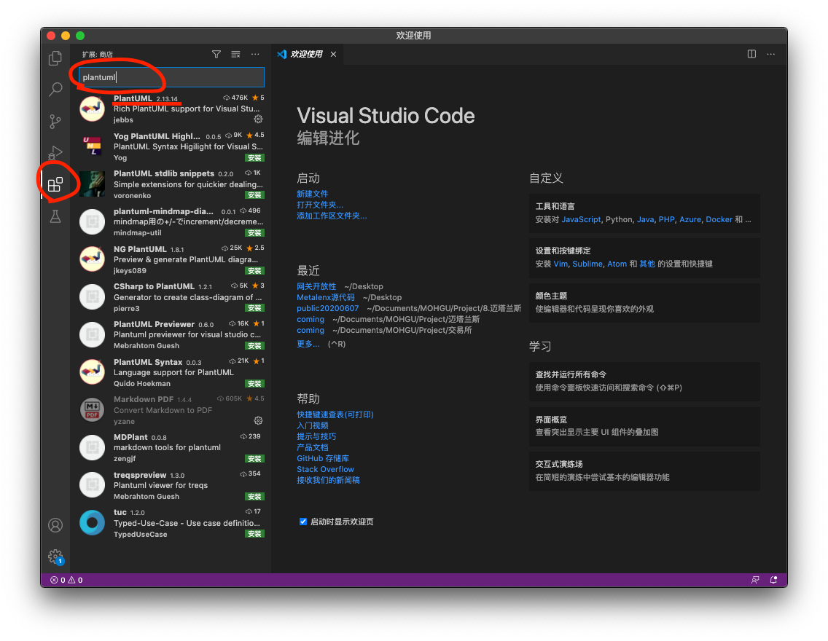Viewport: 828px width, 641px height.
Task: Close the 欢迎使用 welcome tab
Action: pyautogui.click(x=334, y=54)
